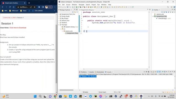Open a new Chrome tab with plus button
The height and width of the screenshot is (99, 176).
coord(29,3)
